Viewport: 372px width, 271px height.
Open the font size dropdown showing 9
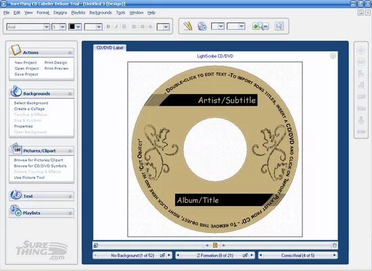pos(63,27)
